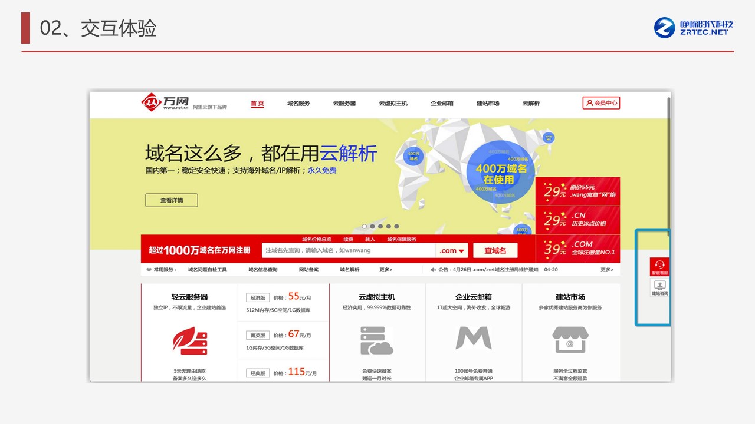
Task: Open the 云服务器 nav menu item
Action: 344,104
